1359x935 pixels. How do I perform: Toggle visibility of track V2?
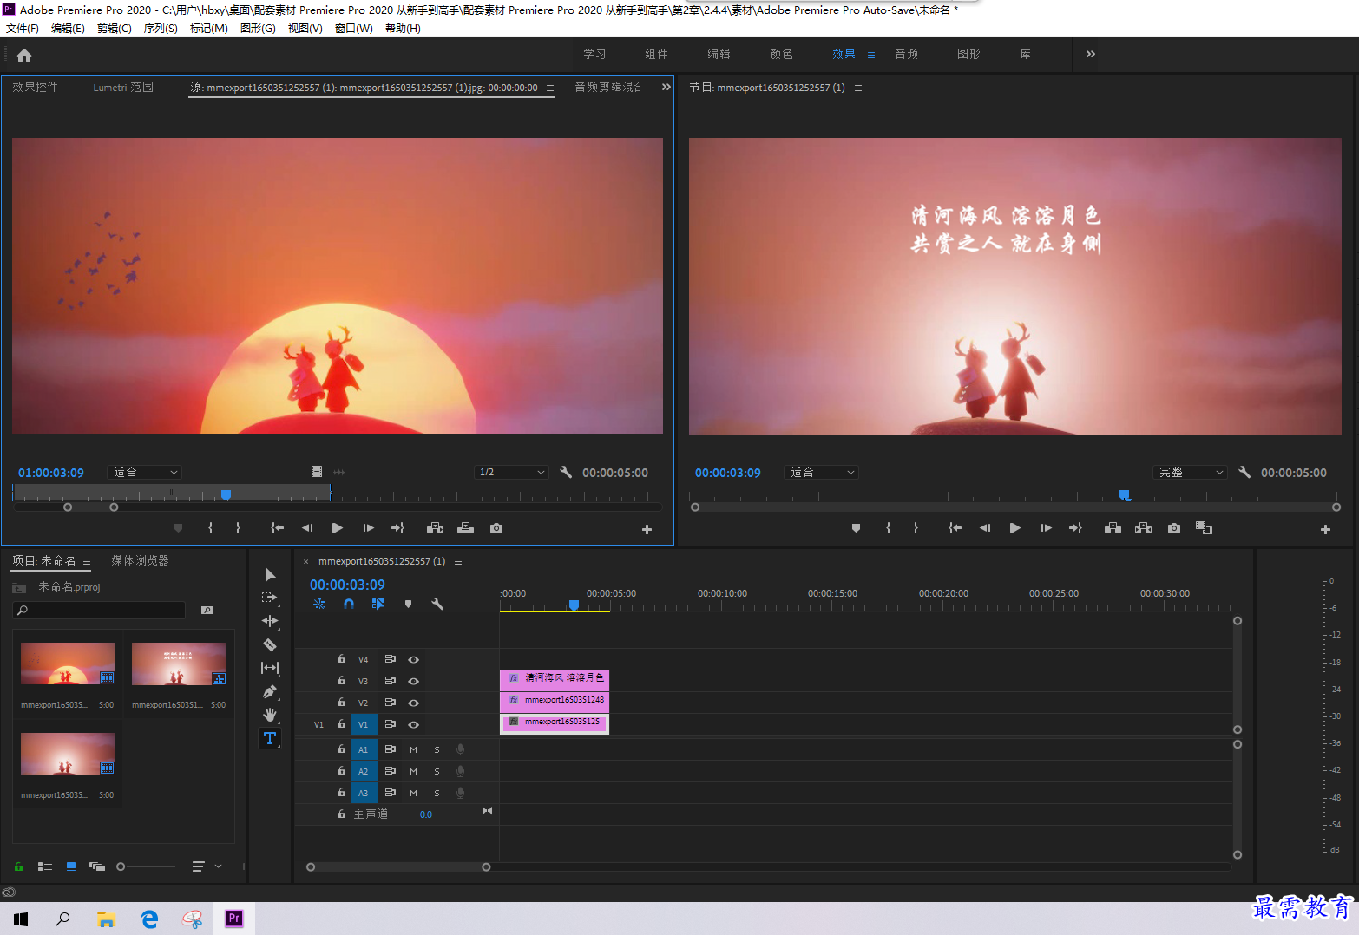[414, 703]
